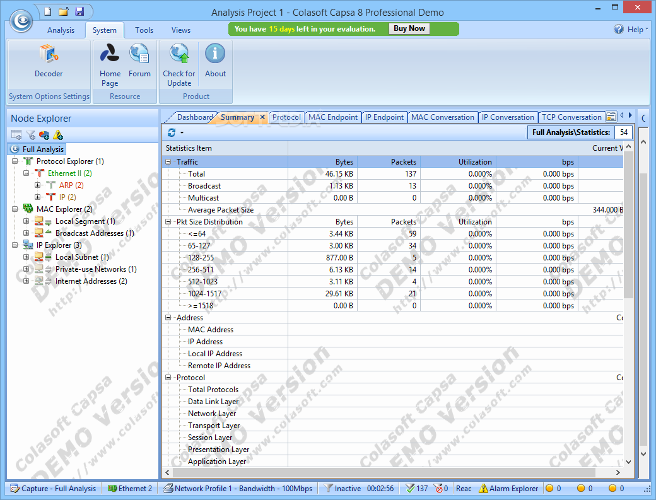
Task: Collapse the Protocol Explorer node
Action: (x=15, y=161)
